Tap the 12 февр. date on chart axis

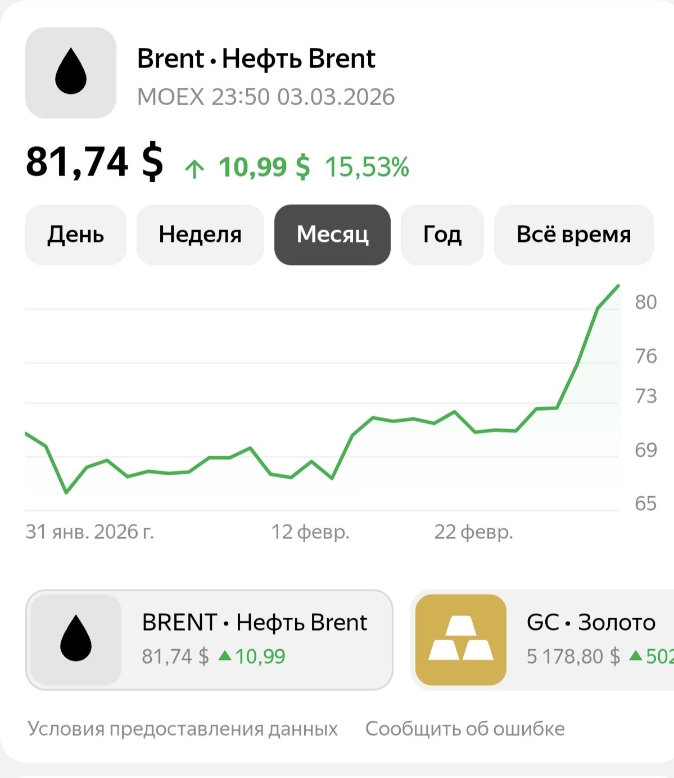click(310, 532)
